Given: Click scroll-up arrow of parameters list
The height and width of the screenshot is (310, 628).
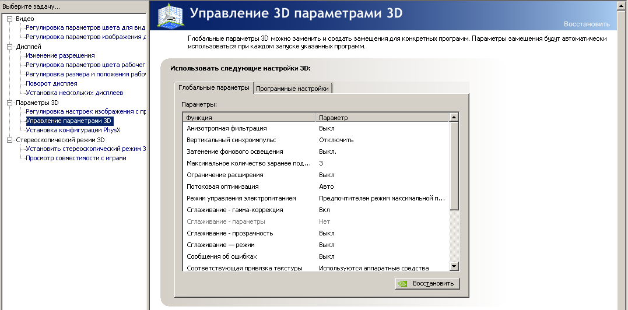Looking at the screenshot, I should coord(454,117).
